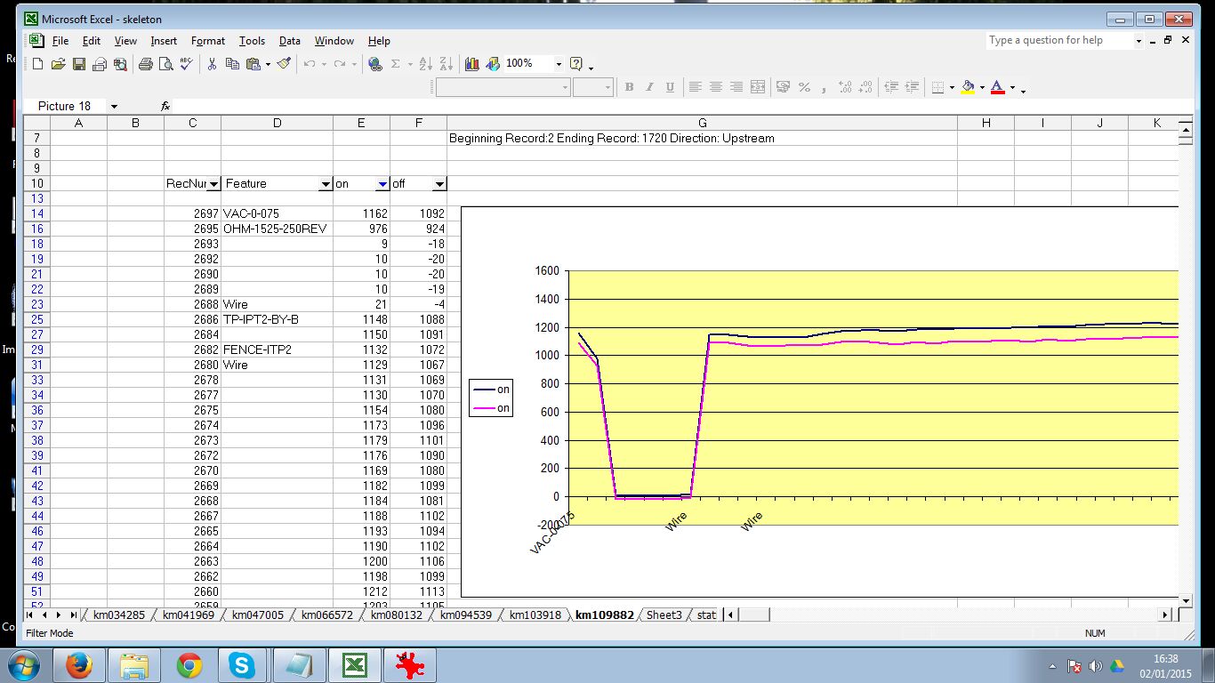
Task: Toggle Italic formatting
Action: tap(649, 87)
